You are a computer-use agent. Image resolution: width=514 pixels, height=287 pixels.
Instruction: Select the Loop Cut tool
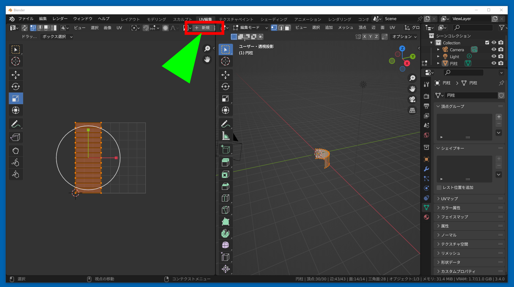226,198
